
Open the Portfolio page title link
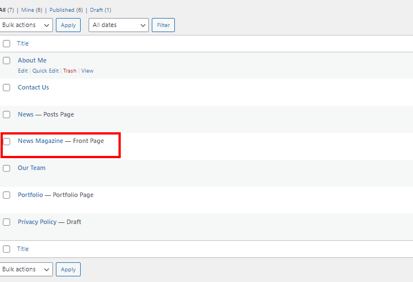point(30,195)
